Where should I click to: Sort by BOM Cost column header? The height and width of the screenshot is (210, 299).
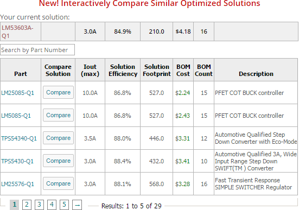click(x=183, y=70)
